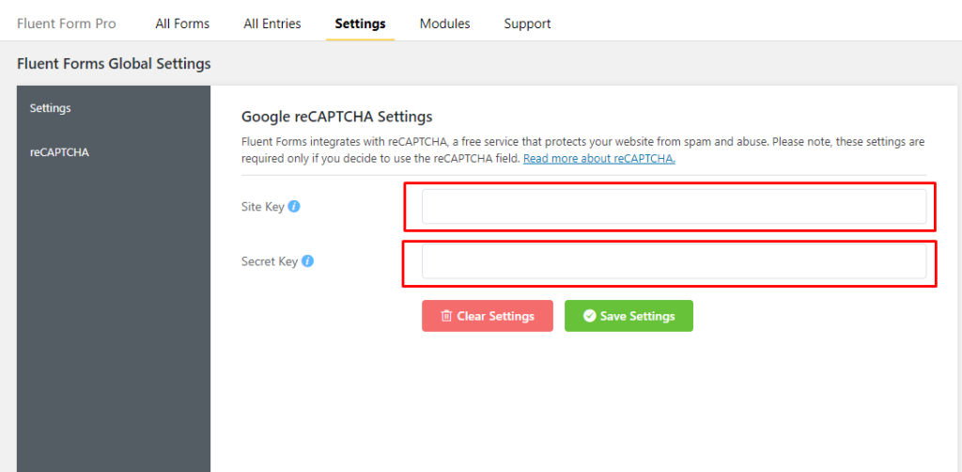This screenshot has height=472, width=962.
Task: Open the Support tab
Action: point(527,24)
